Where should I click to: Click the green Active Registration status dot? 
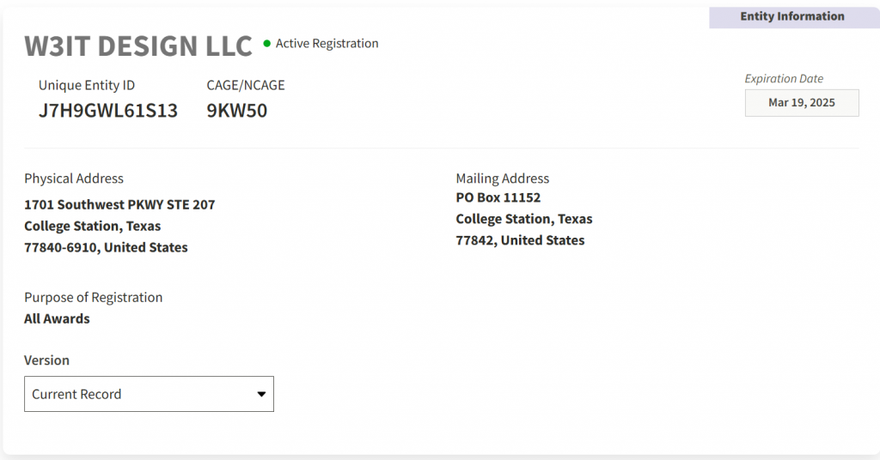[267, 43]
